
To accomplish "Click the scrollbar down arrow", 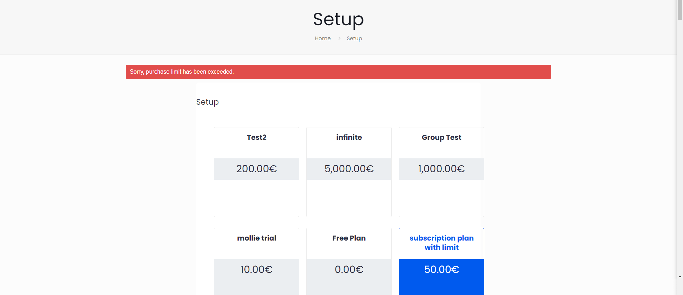I will tap(680, 277).
